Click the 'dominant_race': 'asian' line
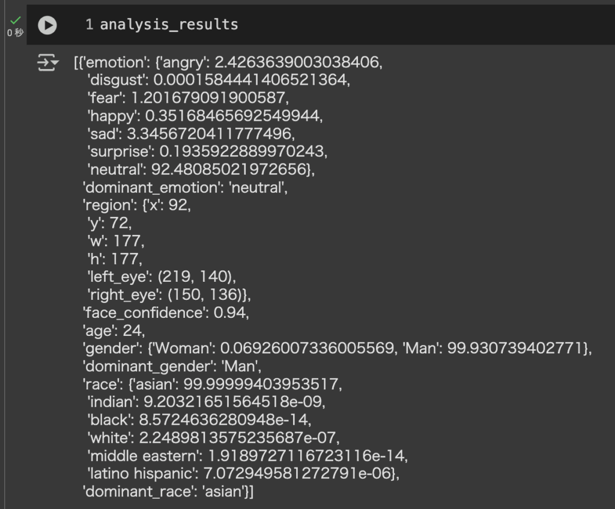Image resolution: width=615 pixels, height=509 pixels. pyautogui.click(x=168, y=492)
